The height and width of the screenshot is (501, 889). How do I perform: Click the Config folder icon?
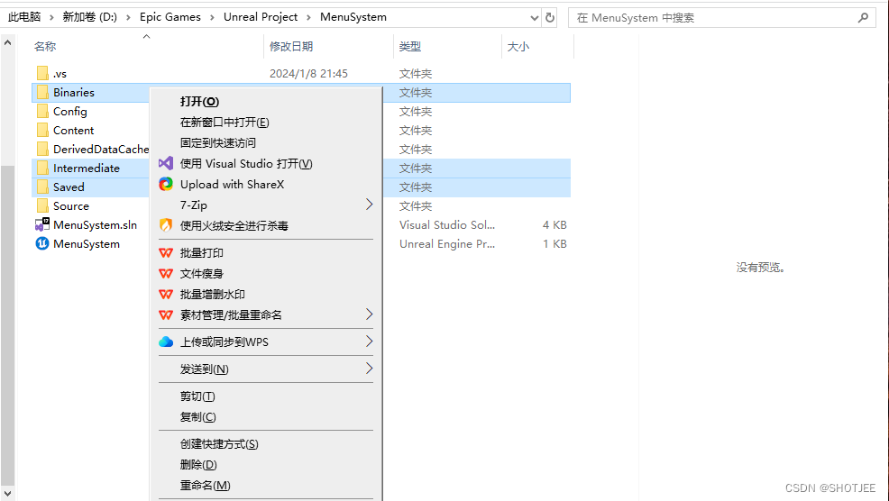tap(42, 111)
